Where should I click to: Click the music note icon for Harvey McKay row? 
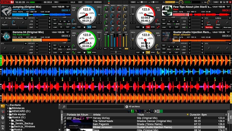65,118
